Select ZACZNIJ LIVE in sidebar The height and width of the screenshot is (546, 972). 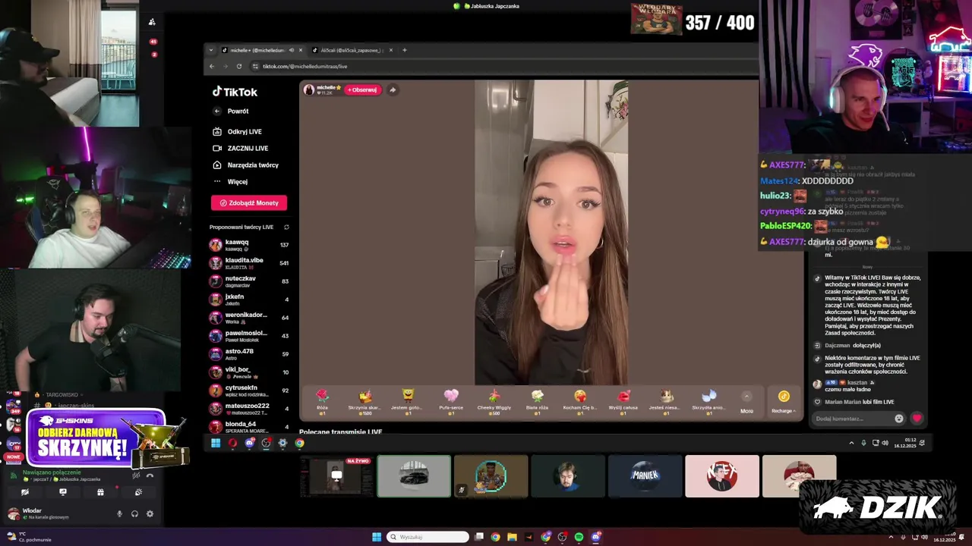240,148
